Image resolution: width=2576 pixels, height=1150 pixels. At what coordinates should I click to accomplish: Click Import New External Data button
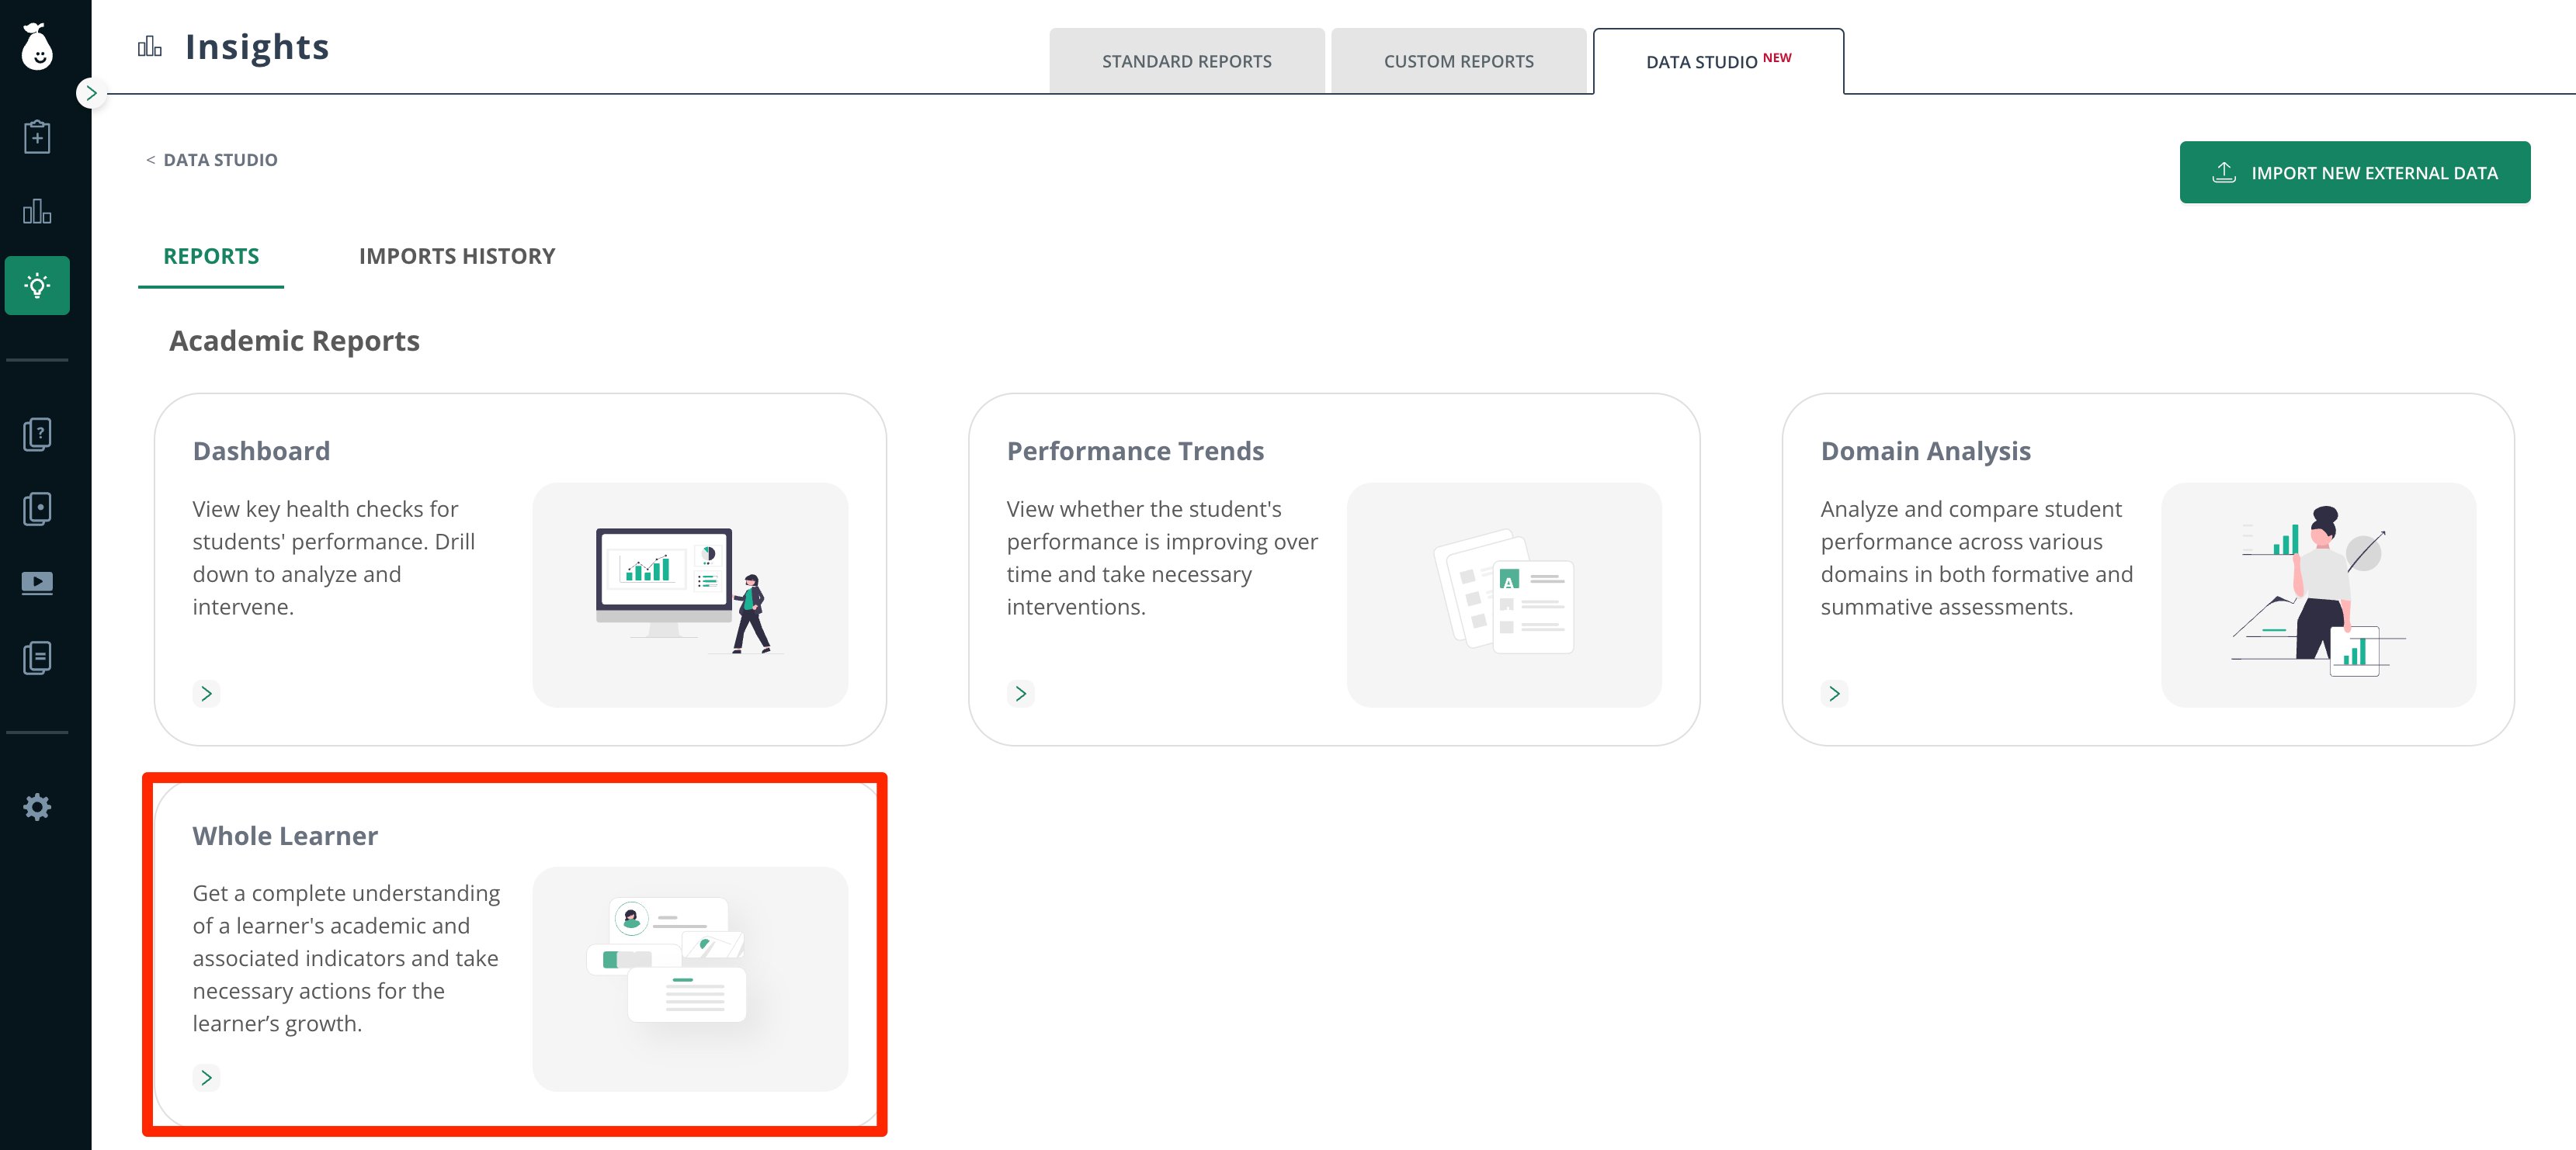pyautogui.click(x=2354, y=173)
